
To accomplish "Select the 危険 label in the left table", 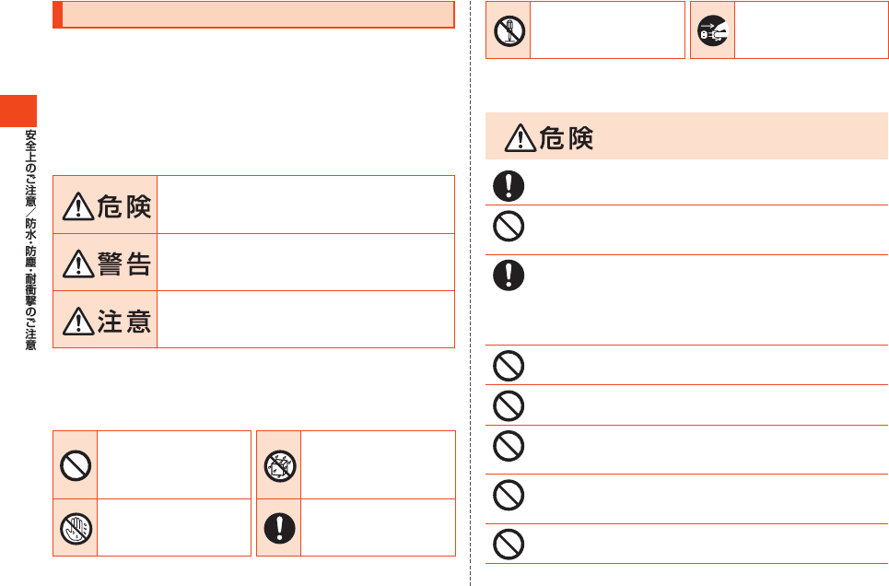I will pos(105,205).
